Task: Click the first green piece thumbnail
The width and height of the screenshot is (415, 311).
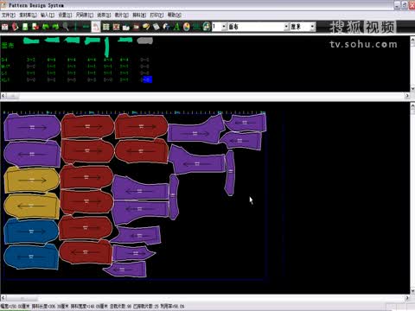Action: click(31, 41)
